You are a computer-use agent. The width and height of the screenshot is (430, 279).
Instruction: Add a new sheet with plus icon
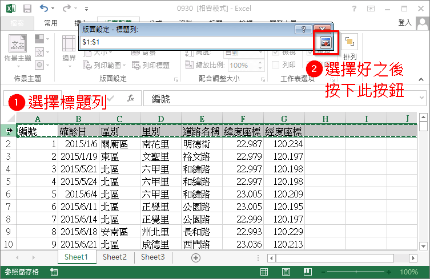[196, 258]
